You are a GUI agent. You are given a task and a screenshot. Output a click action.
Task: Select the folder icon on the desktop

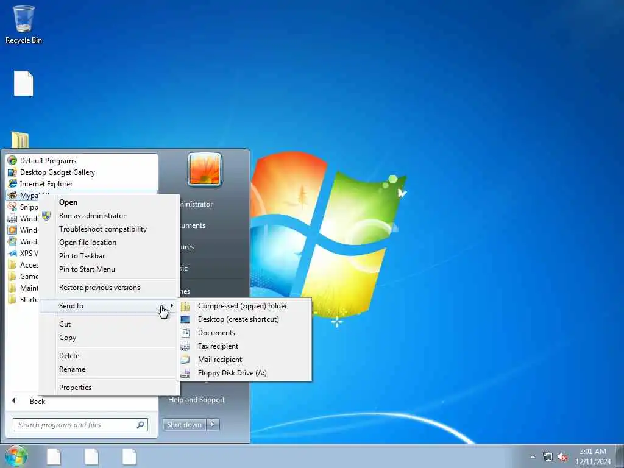pyautogui.click(x=20, y=140)
